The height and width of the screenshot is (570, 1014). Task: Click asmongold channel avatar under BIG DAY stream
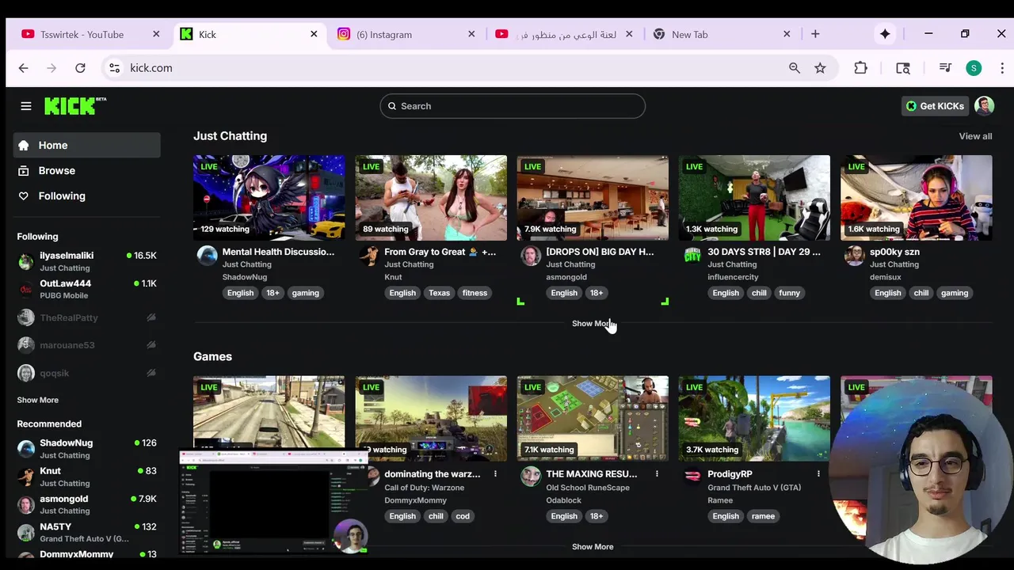(x=531, y=256)
